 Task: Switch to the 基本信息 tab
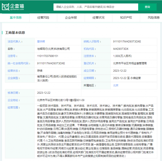(x=15, y=18)
